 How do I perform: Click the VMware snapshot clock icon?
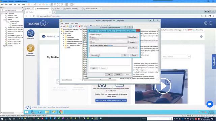pos(40,4)
